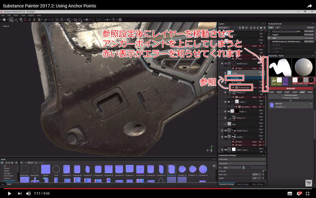316x198 pixels.
Task: Toggle the nrm material channel button
Action: point(302,92)
